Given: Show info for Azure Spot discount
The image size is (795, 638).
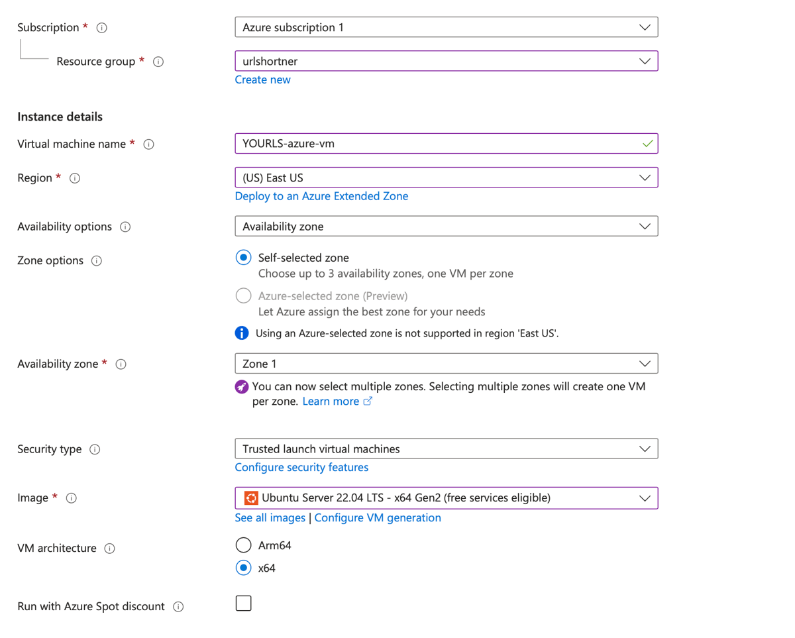Looking at the screenshot, I should 178,607.
